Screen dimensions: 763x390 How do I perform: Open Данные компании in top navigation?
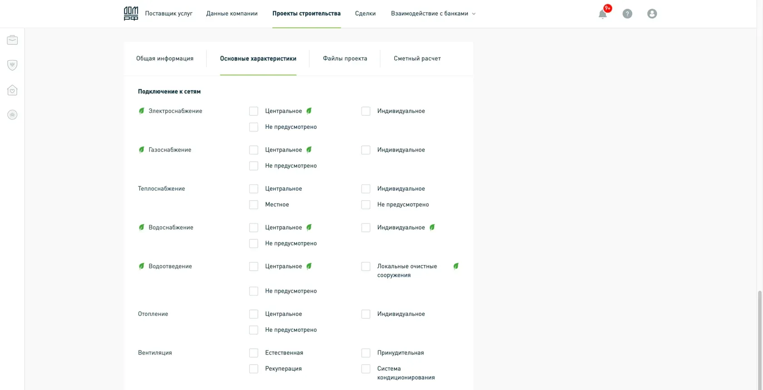(232, 14)
